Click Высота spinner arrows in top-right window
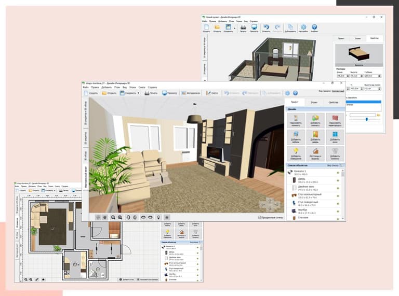 [362, 76]
